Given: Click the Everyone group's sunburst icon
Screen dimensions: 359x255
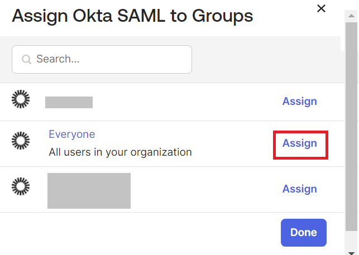Looking at the screenshot, I should tap(21, 141).
